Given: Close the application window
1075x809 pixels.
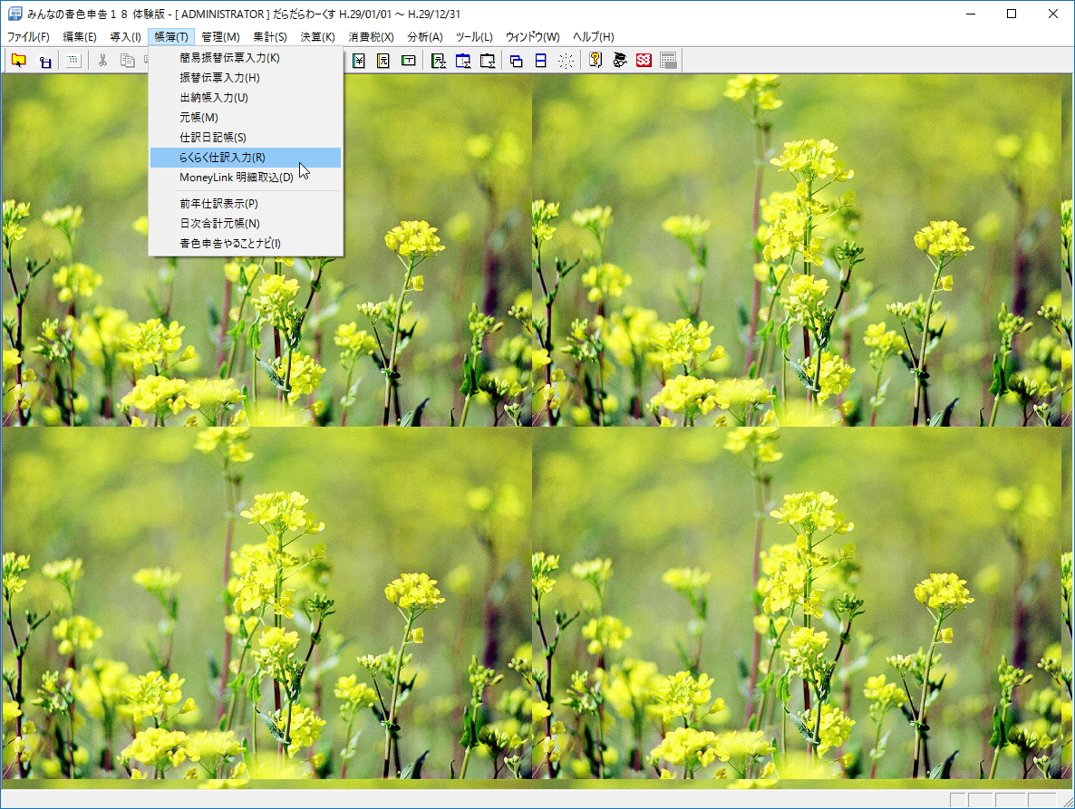Looking at the screenshot, I should (1053, 14).
